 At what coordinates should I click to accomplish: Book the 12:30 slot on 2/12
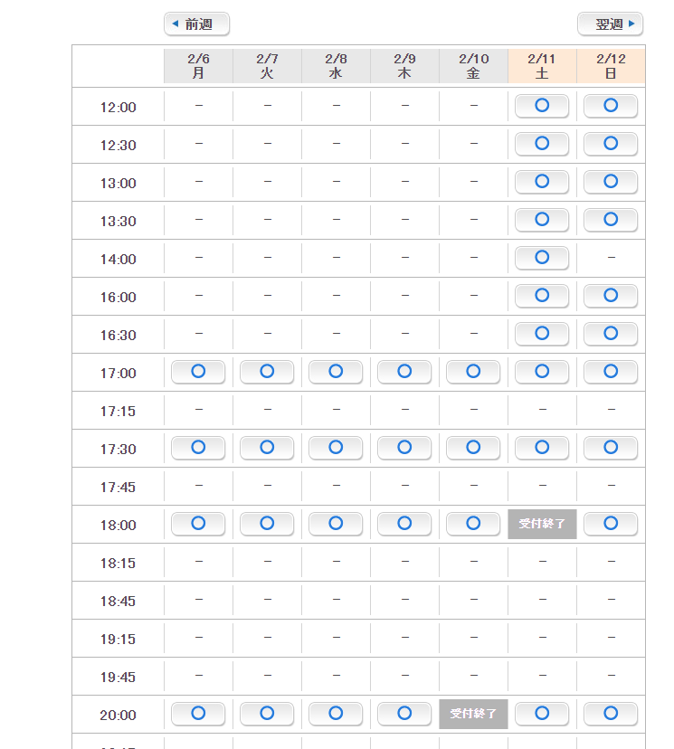pyautogui.click(x=611, y=144)
